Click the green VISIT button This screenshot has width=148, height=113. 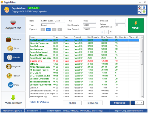pyautogui.click(x=136, y=26)
